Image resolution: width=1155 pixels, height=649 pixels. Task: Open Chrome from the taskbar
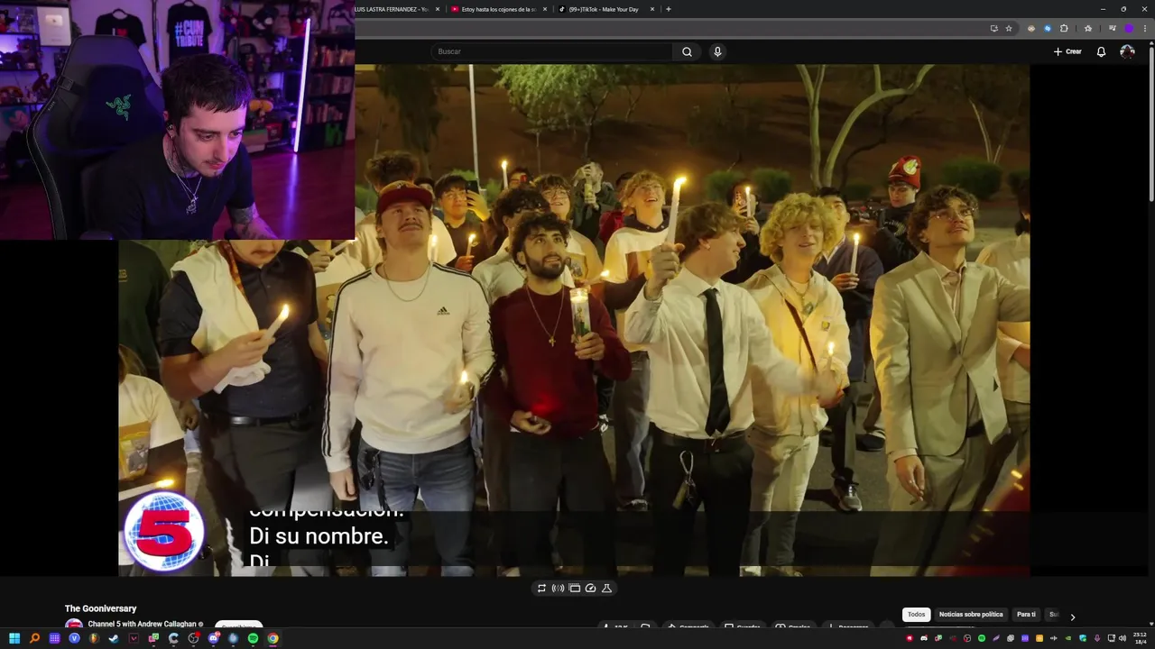(273, 638)
